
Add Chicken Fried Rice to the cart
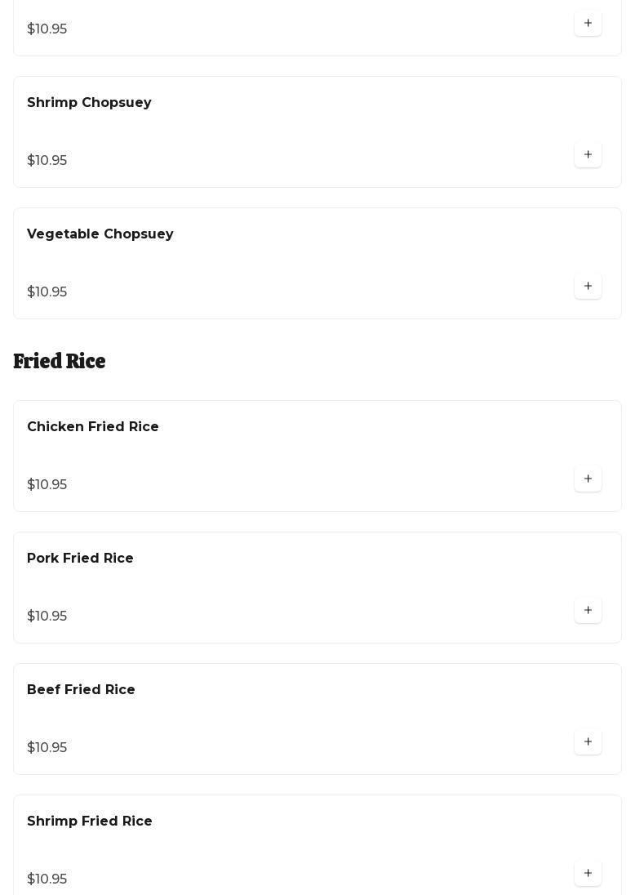588,479
